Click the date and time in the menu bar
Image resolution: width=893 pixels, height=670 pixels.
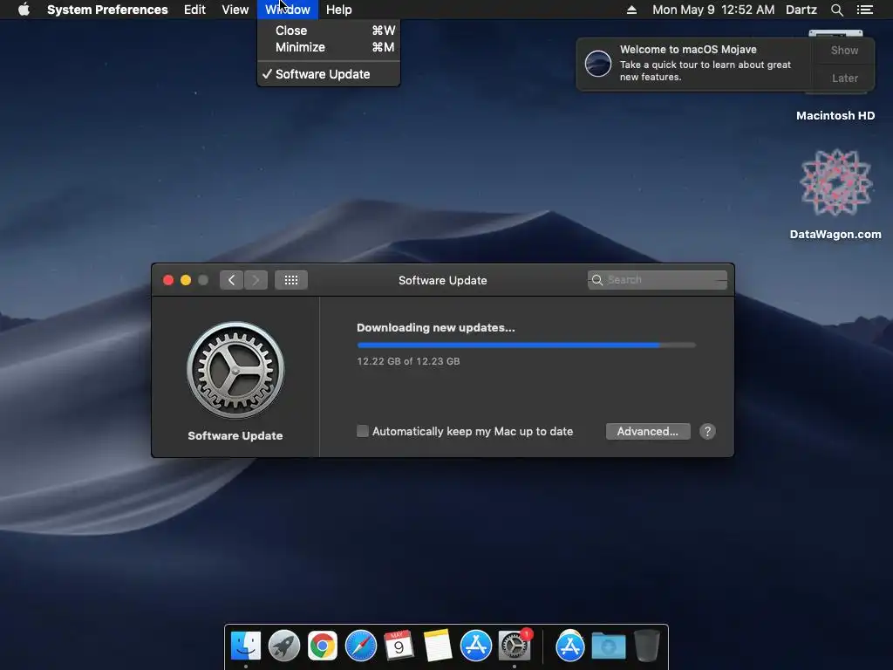[x=713, y=10]
